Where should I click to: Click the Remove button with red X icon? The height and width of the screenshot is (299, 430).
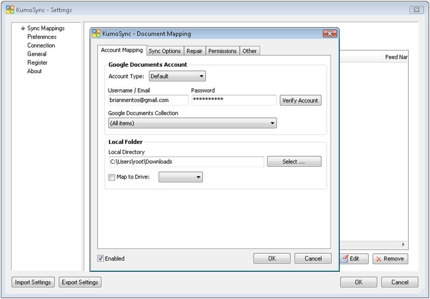390,258
